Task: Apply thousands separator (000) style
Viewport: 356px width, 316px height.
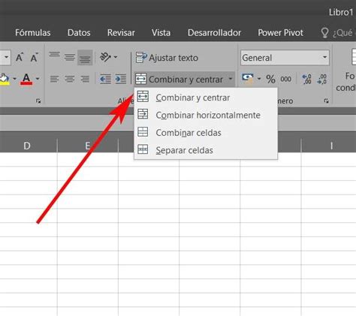Action: pyautogui.click(x=285, y=79)
